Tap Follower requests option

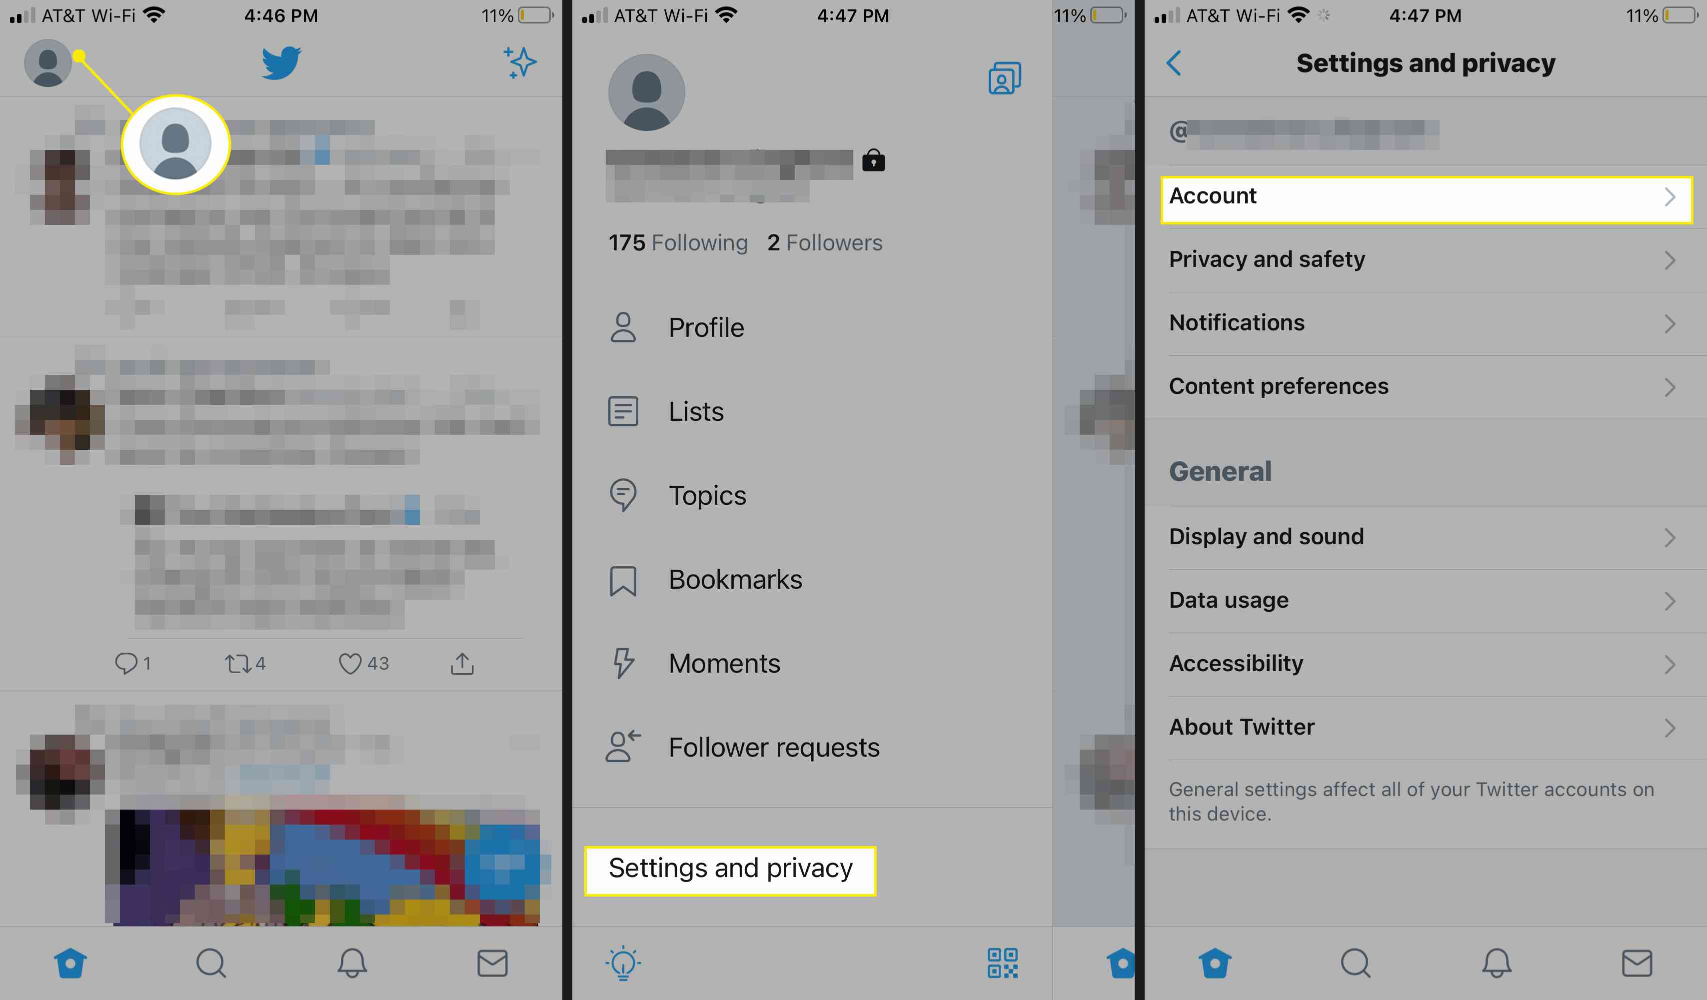tap(774, 747)
